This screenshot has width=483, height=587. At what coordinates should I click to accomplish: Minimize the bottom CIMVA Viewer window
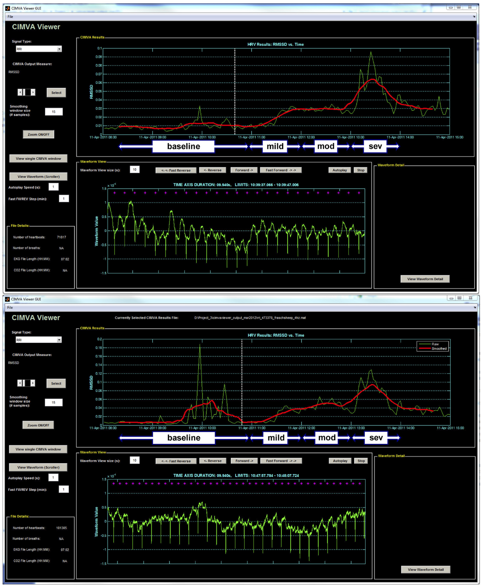tap(451, 298)
